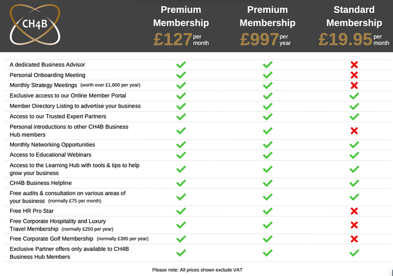Select the Premium Membership £997 per year heading
This screenshot has width=393, height=276.
[x=267, y=26]
